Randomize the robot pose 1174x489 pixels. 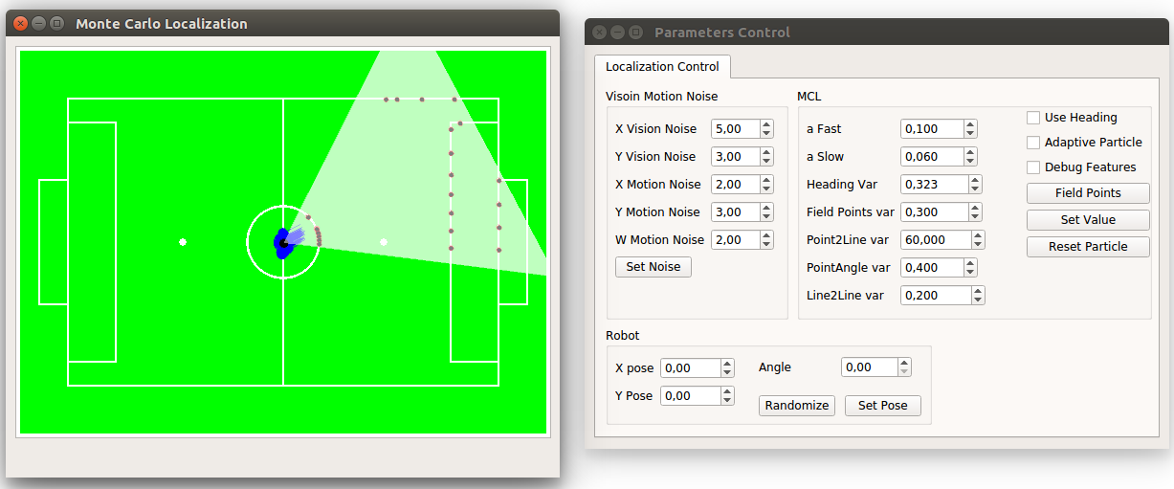coord(797,406)
